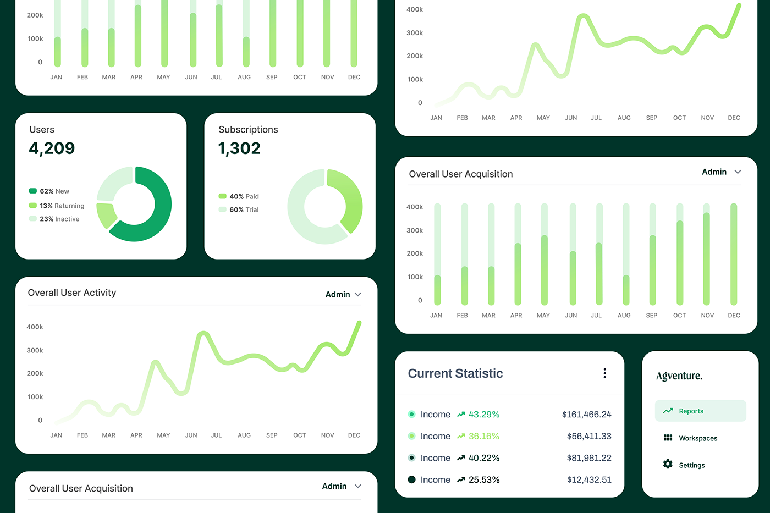This screenshot has width=770, height=513.
Task: Open Settings in the sidebar
Action: (692, 465)
